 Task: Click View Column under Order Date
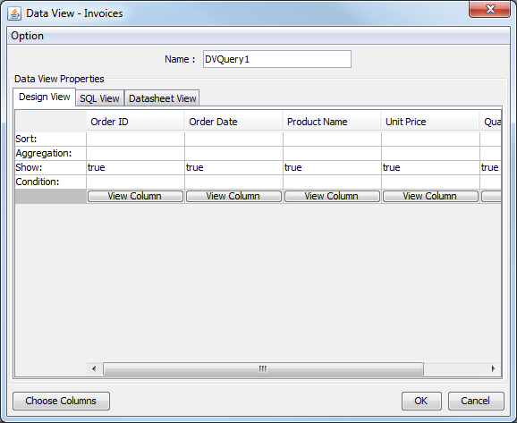(x=233, y=196)
